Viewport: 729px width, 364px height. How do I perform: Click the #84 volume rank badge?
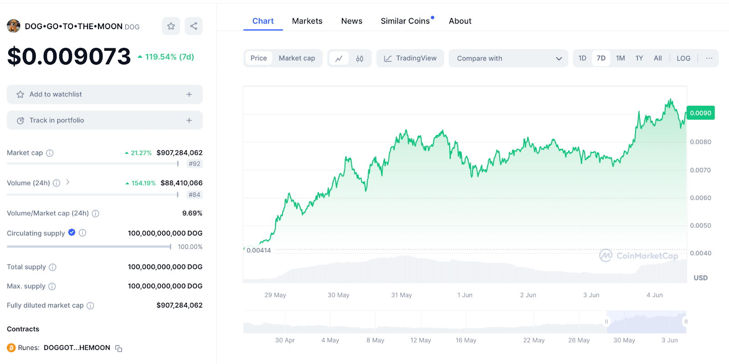pyautogui.click(x=195, y=195)
